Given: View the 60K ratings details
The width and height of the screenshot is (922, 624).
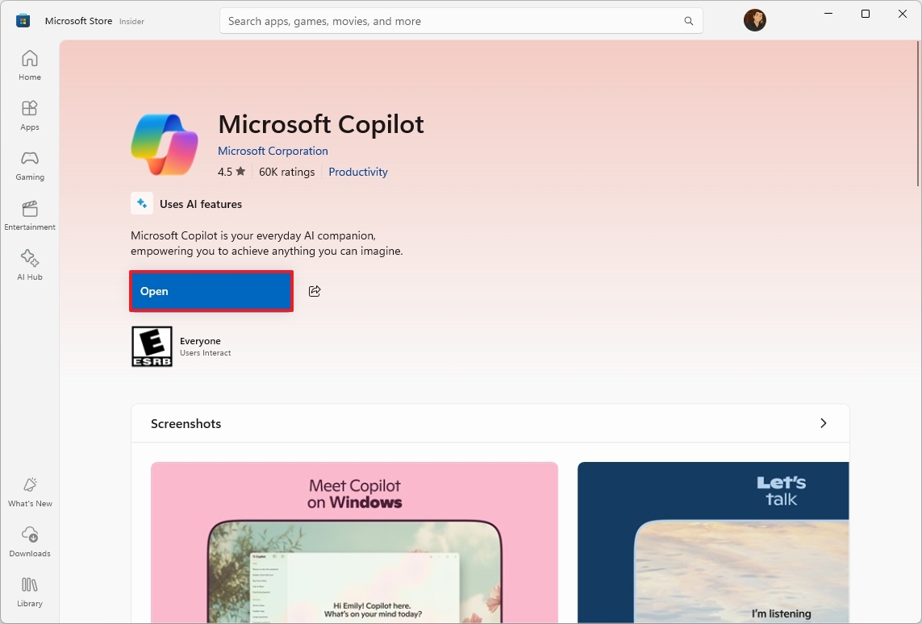Looking at the screenshot, I should (x=286, y=172).
